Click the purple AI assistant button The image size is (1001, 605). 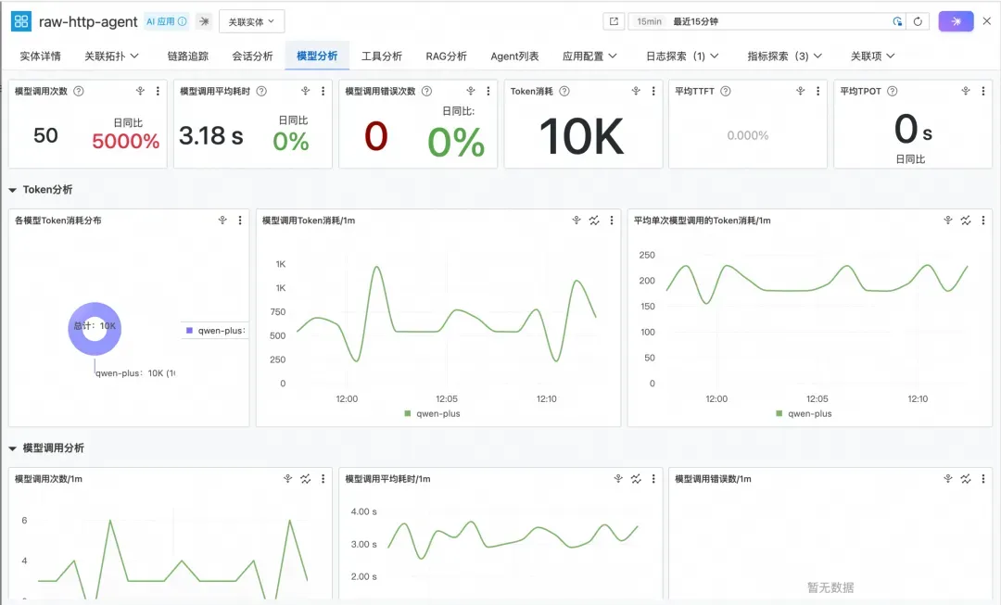(x=956, y=21)
